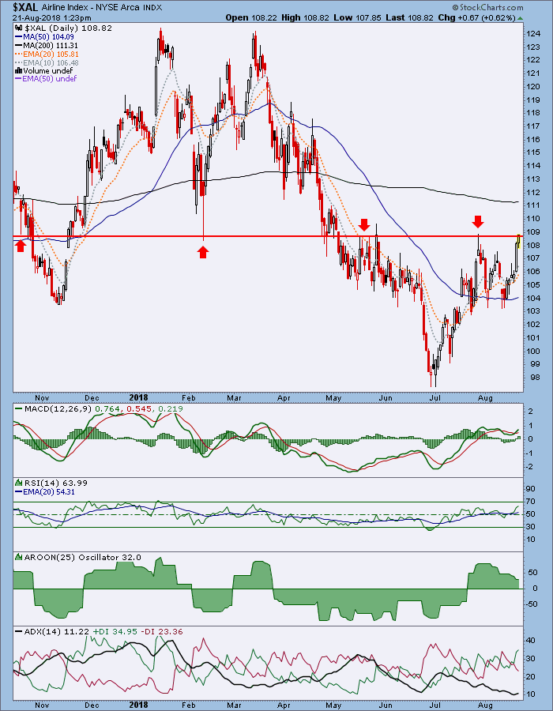Viewport: 553px width, 711px height.
Task: Click the EMA(20) 54.31 label in RSI panel
Action: coord(51,491)
